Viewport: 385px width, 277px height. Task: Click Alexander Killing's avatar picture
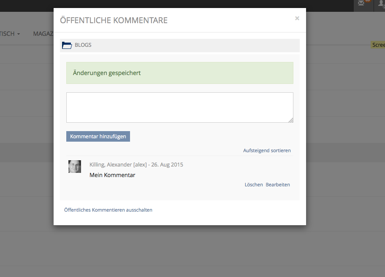75,167
